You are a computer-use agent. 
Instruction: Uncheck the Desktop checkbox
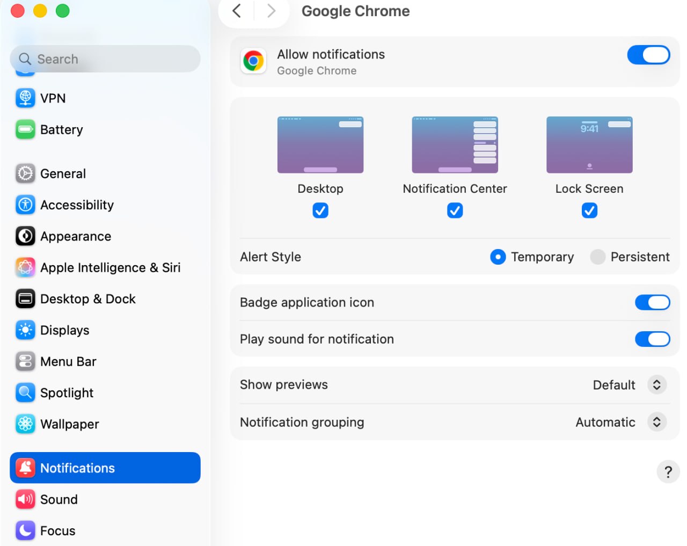pyautogui.click(x=320, y=210)
